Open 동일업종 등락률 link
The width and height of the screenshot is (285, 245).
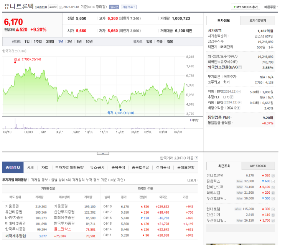(x=220, y=123)
